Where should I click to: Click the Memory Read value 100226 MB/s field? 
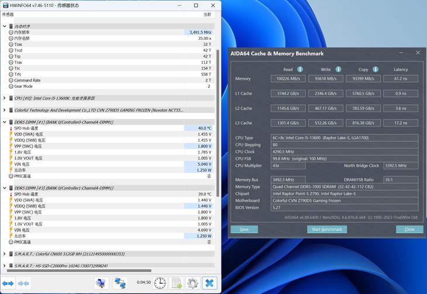pos(288,78)
